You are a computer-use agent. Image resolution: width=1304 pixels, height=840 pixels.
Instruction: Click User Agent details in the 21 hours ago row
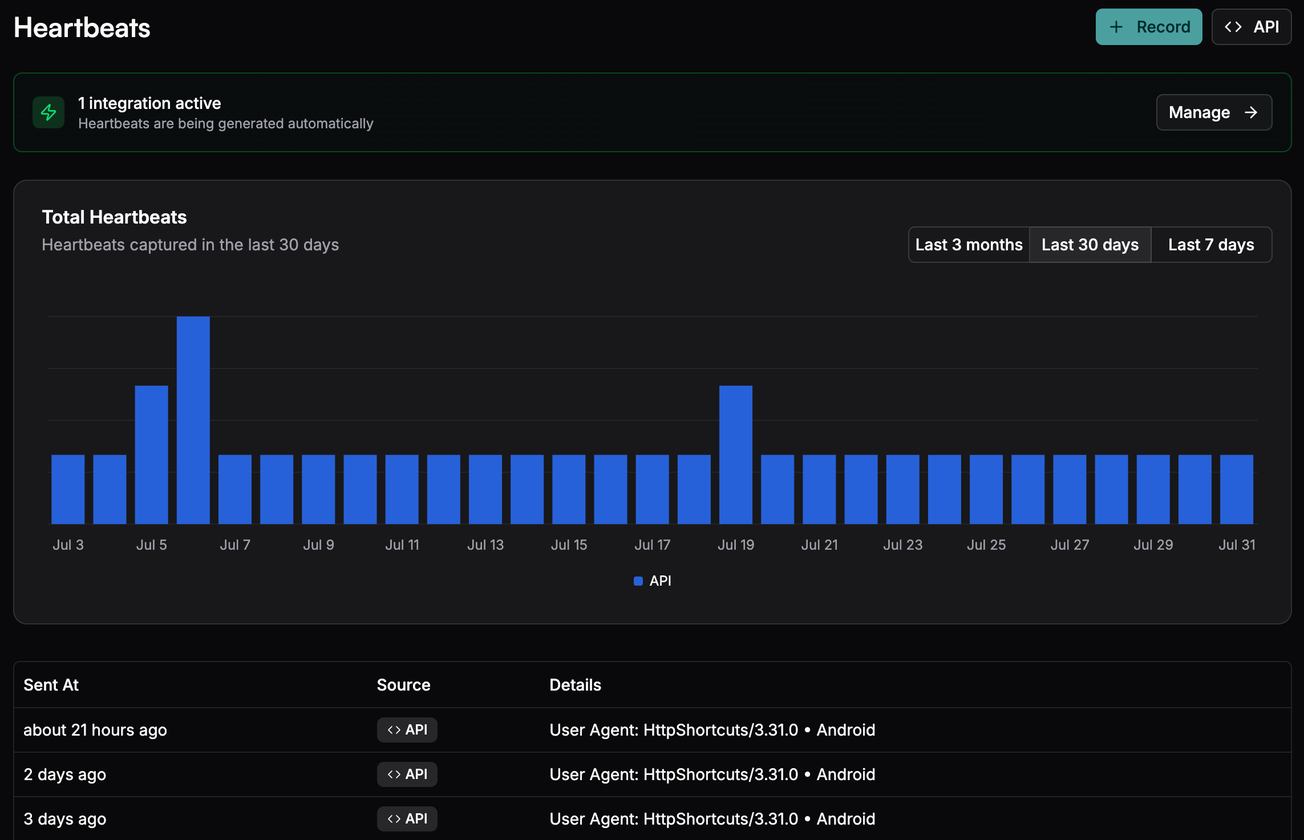(x=712, y=730)
